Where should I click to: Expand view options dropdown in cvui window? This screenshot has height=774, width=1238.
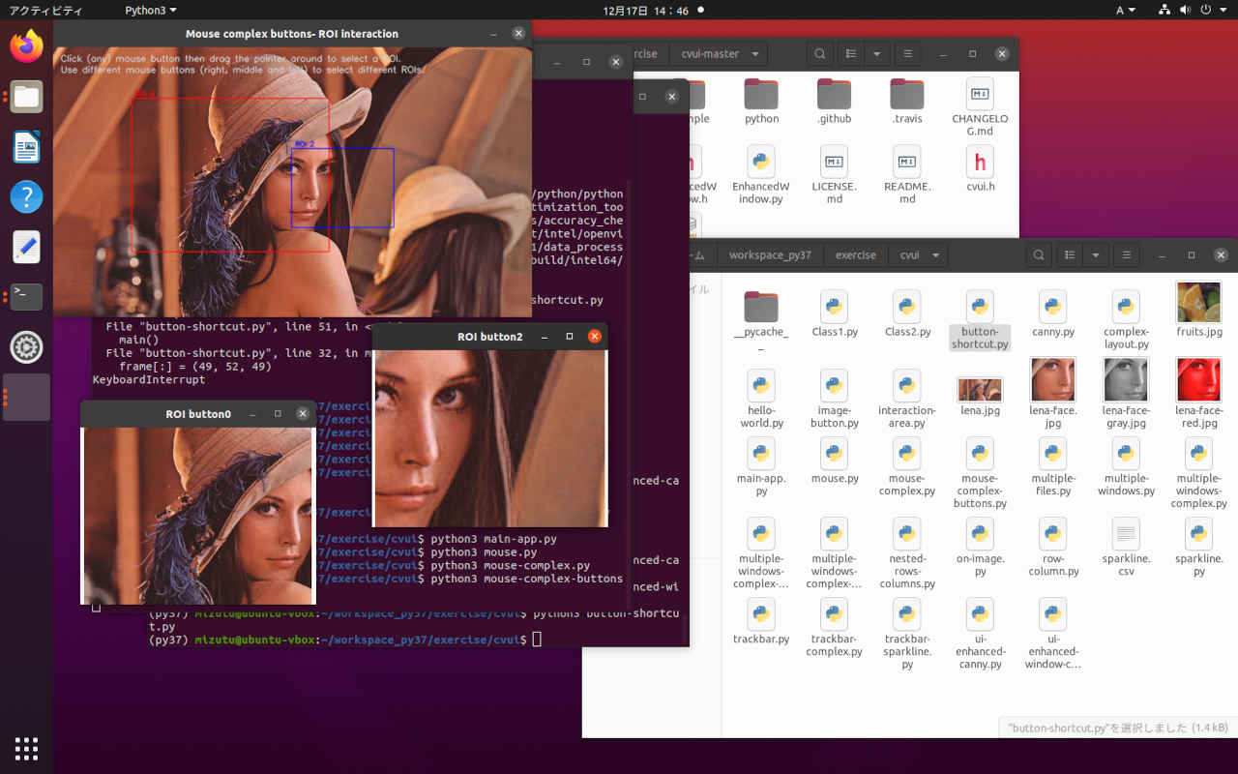tap(1095, 255)
